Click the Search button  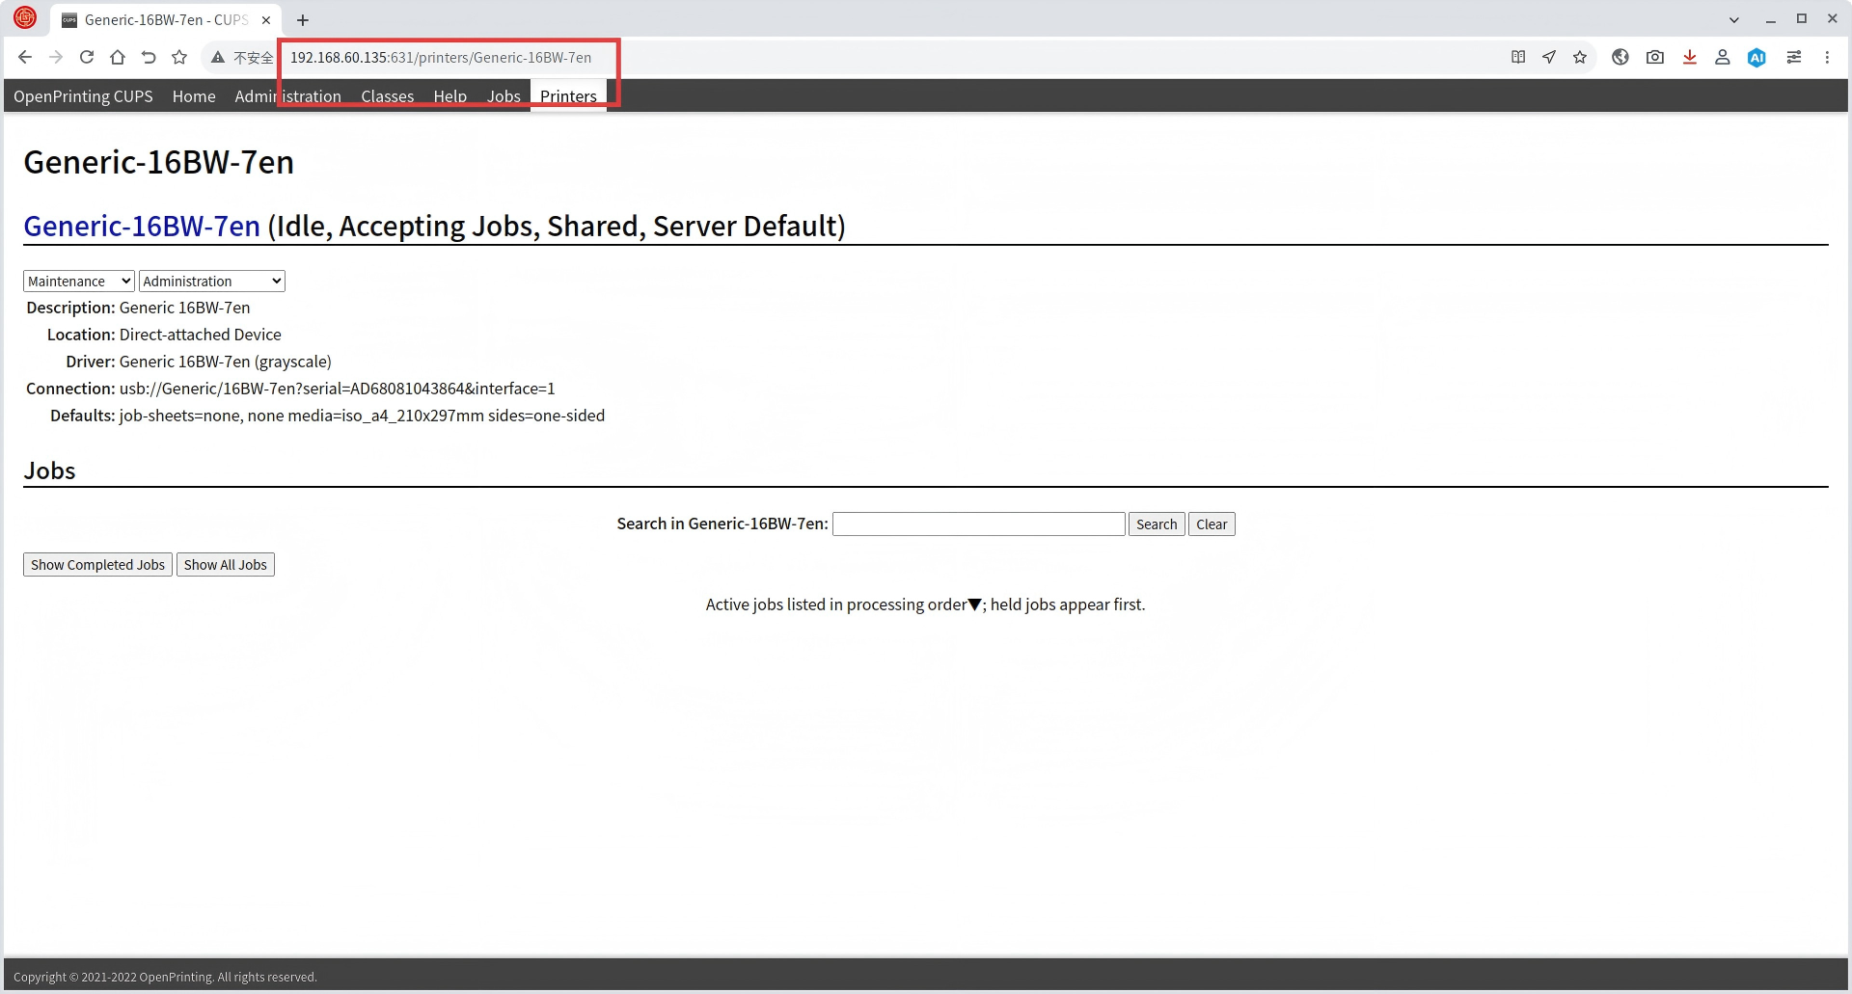click(1157, 524)
